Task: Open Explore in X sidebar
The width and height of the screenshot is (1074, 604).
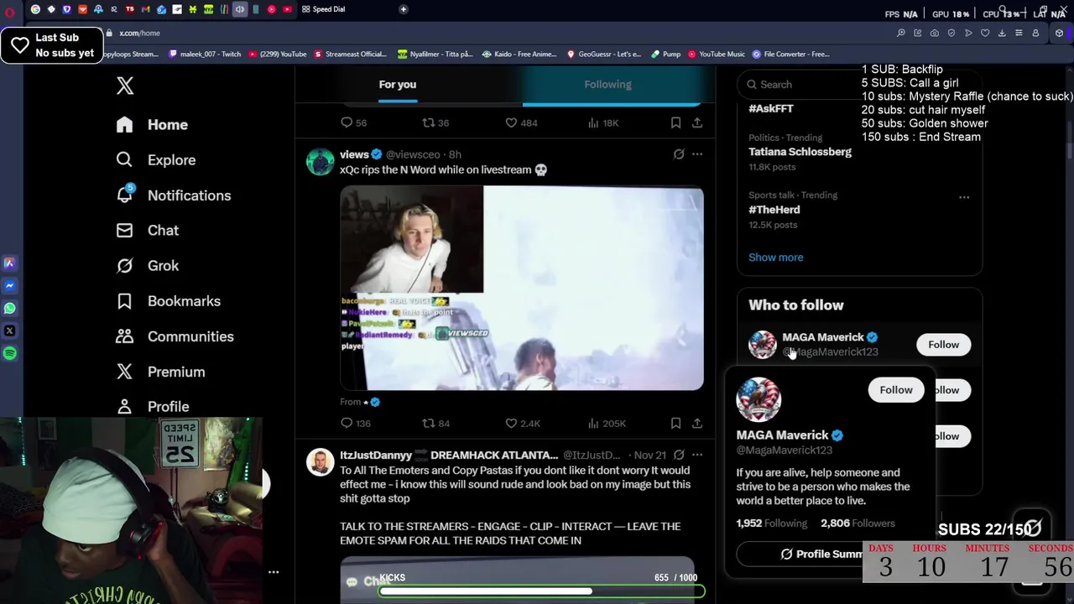Action: point(156,159)
